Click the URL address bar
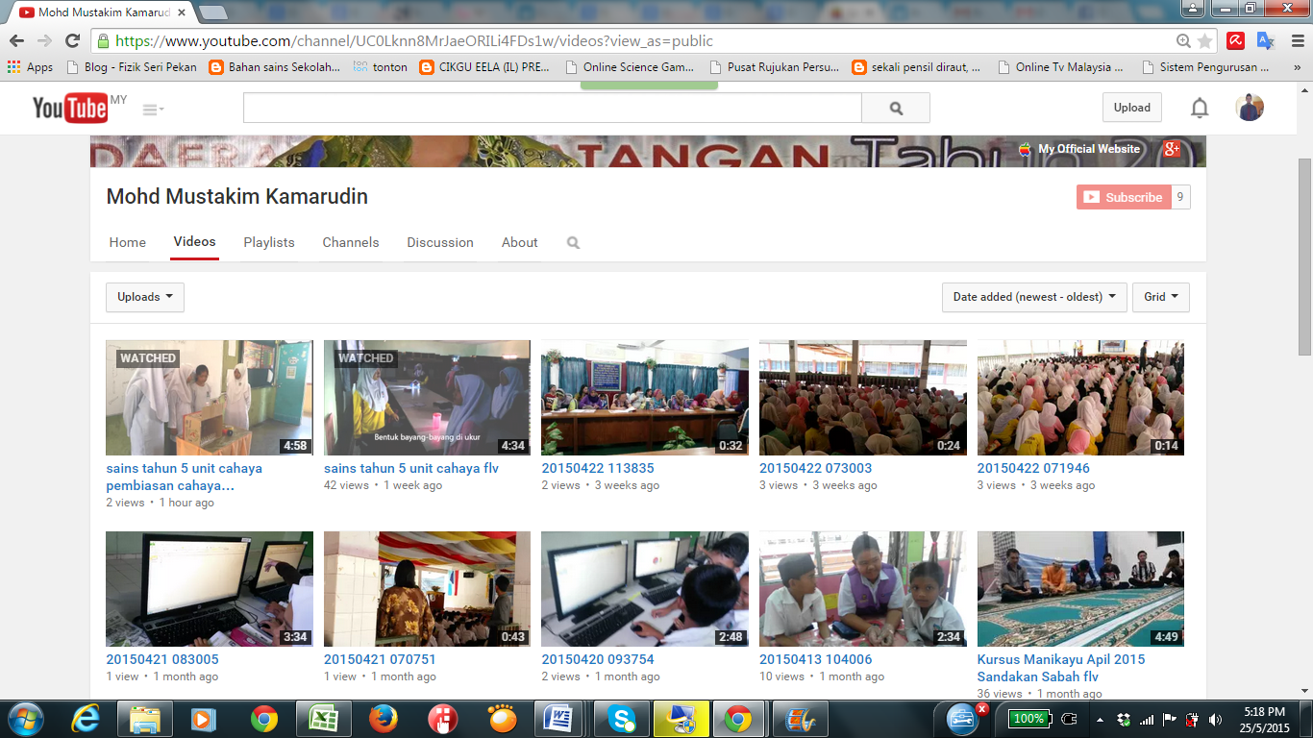 point(634,41)
